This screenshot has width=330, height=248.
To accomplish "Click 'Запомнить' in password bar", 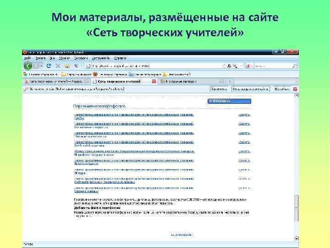I will pos(219,89).
